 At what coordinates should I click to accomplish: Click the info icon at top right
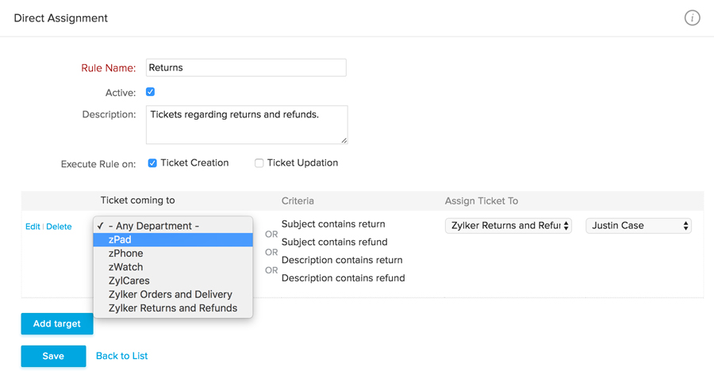click(x=692, y=18)
